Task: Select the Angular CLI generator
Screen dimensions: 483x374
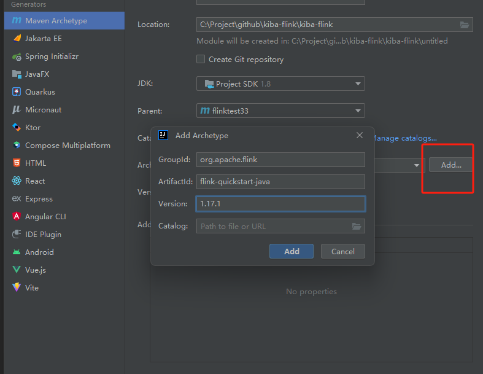Action: pyautogui.click(x=64, y=216)
